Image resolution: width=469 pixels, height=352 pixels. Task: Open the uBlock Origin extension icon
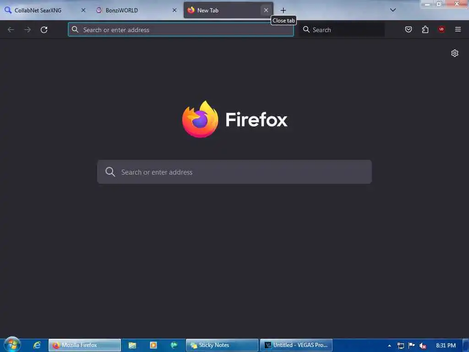pyautogui.click(x=442, y=29)
